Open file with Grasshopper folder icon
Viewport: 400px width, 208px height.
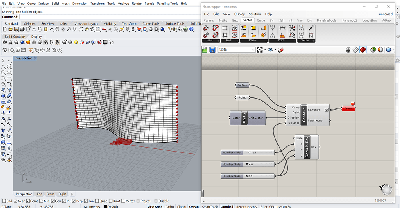[205, 50]
